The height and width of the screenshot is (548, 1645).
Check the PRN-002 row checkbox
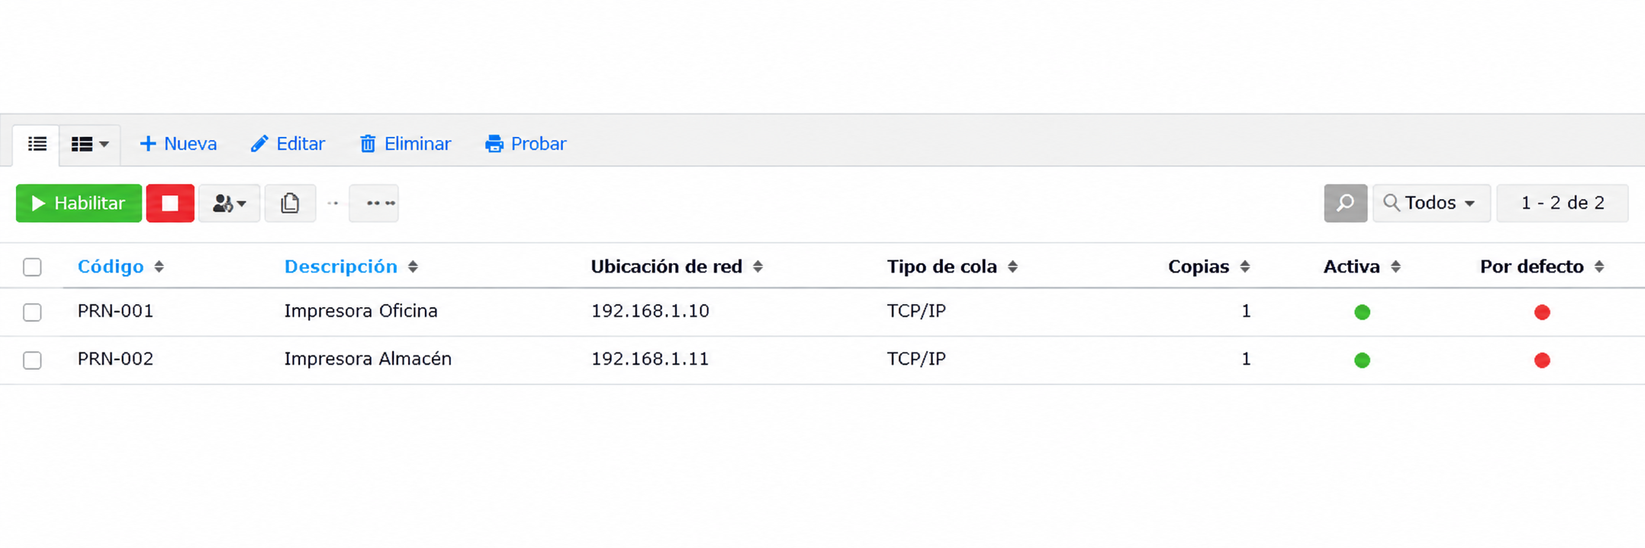click(x=32, y=360)
